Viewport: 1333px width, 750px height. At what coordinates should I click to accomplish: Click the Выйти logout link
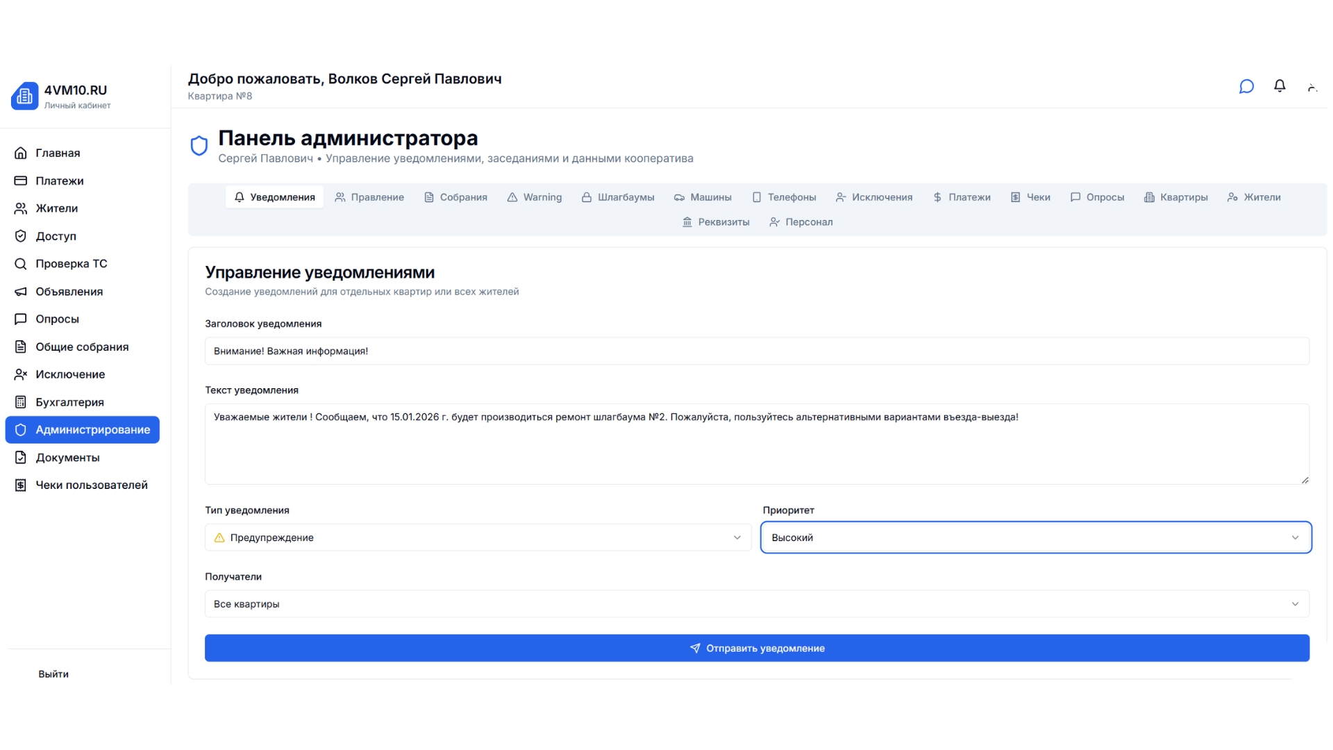[x=53, y=674]
